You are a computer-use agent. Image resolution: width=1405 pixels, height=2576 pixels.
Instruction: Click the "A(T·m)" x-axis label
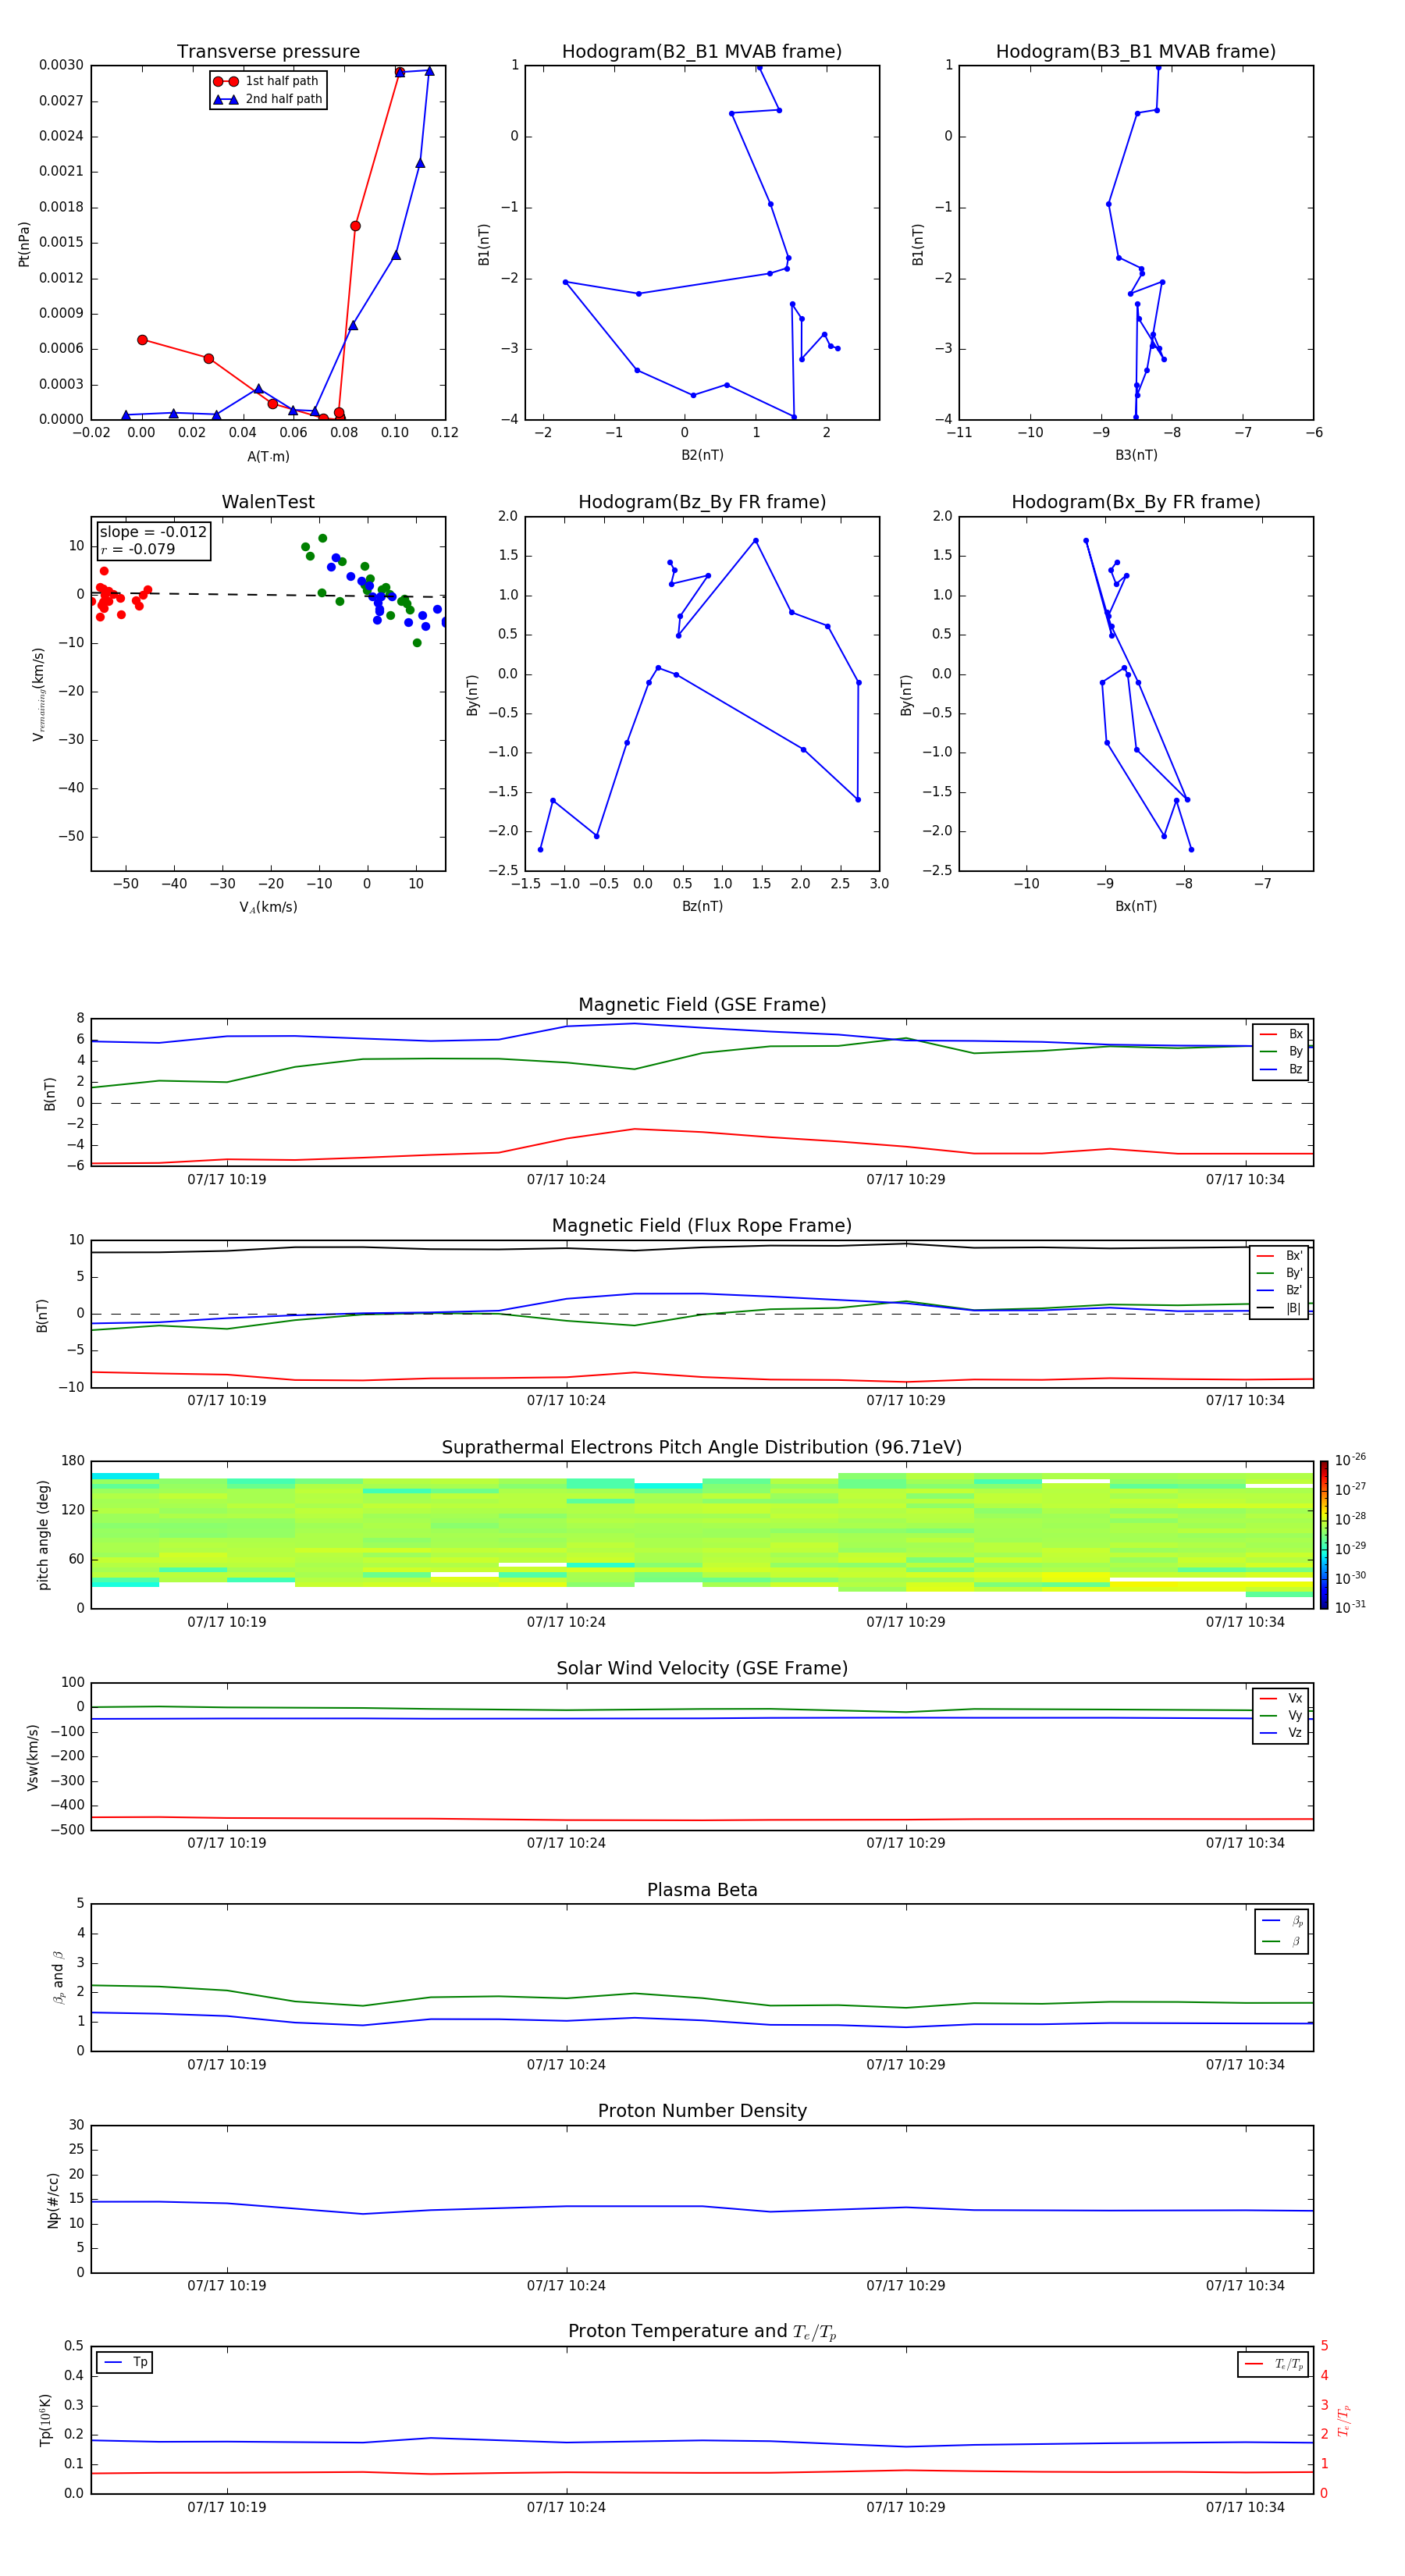(268, 456)
